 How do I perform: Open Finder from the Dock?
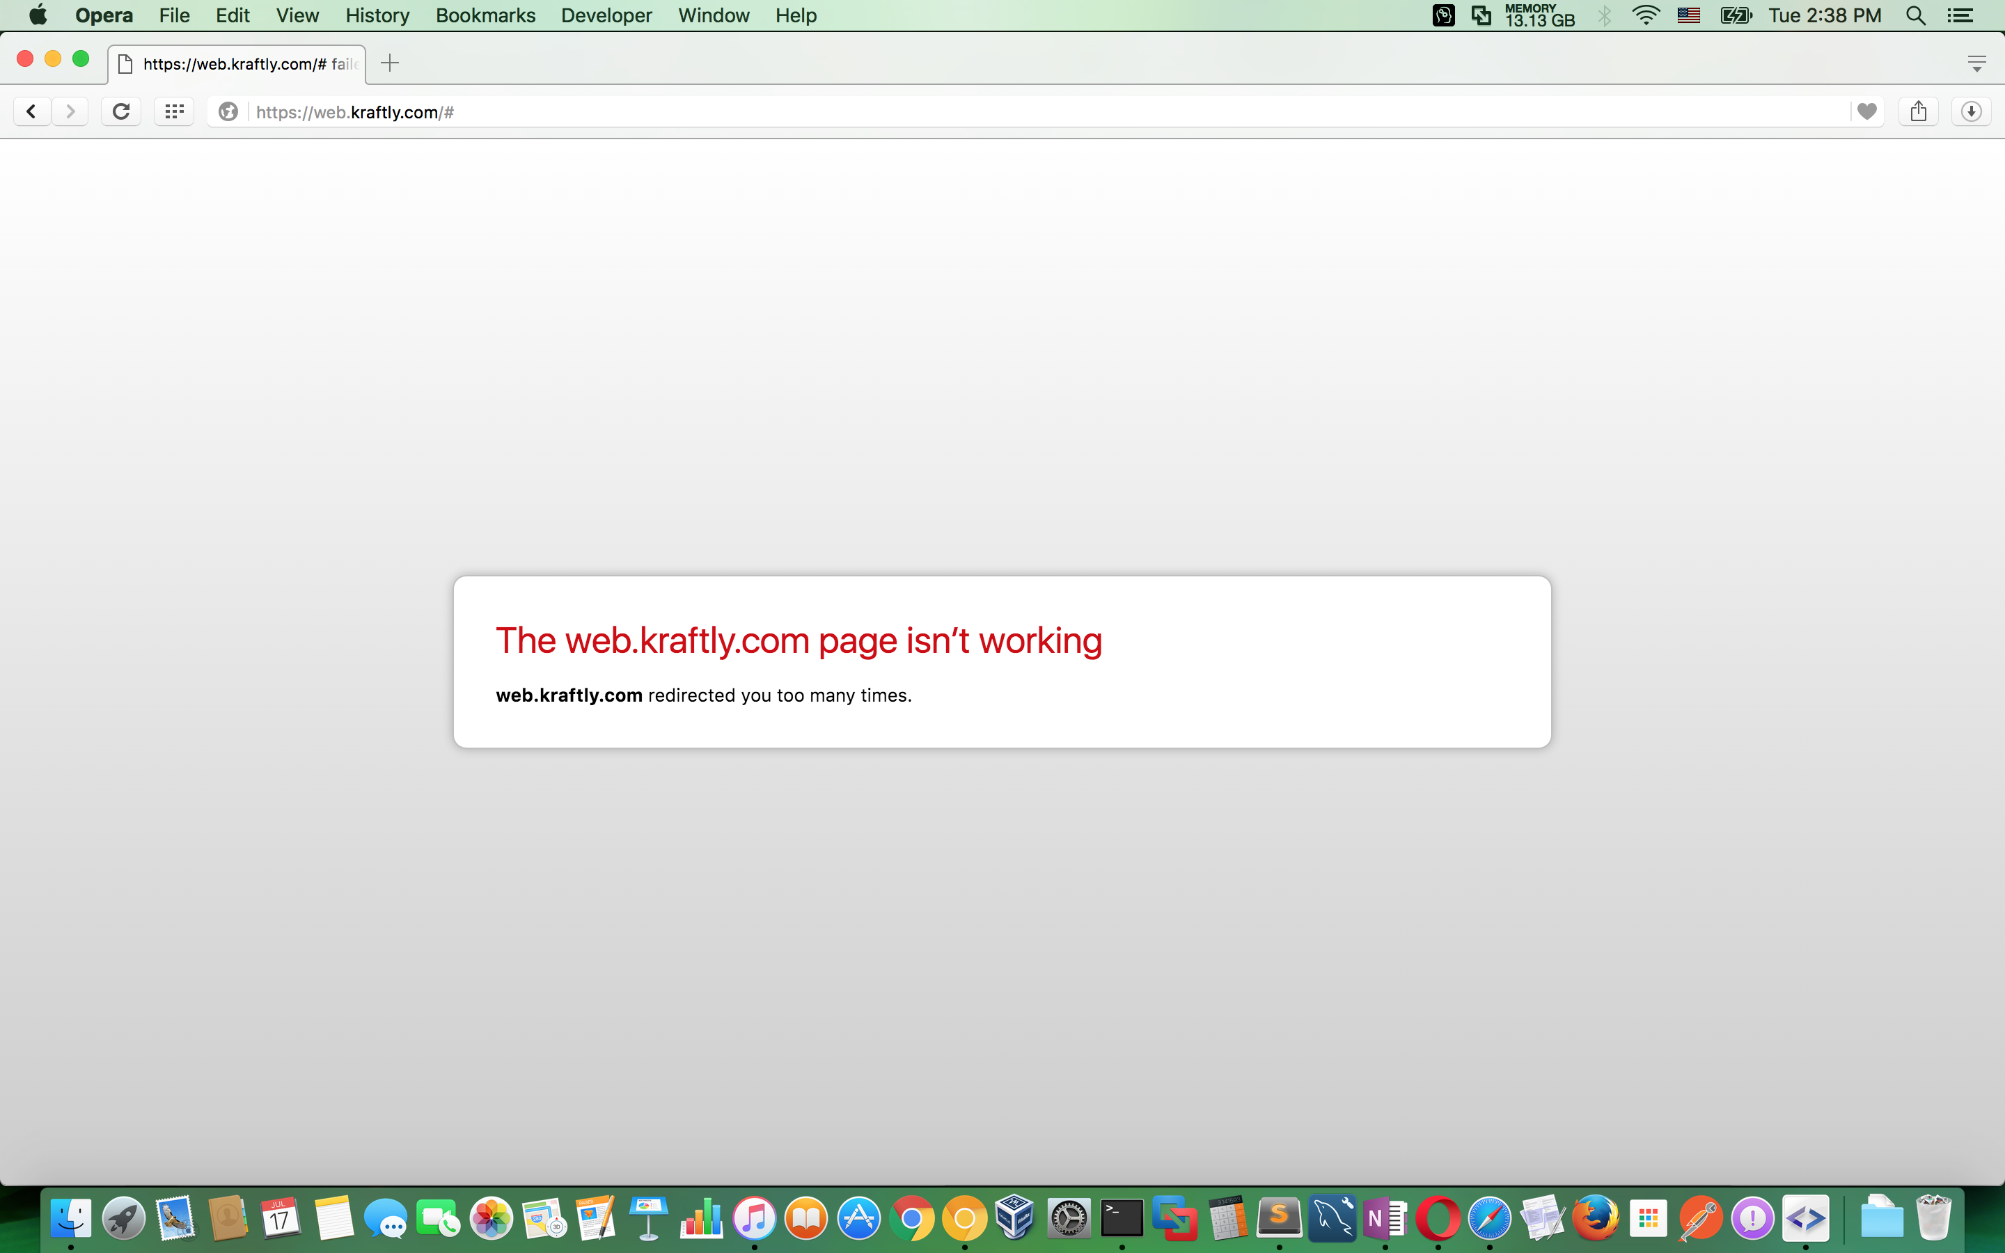[x=70, y=1219]
